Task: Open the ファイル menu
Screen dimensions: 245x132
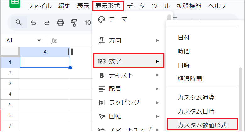Action: pos(39,6)
